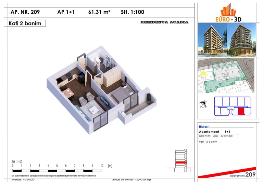Click the yellow sun marker on site plan

coord(203,74)
